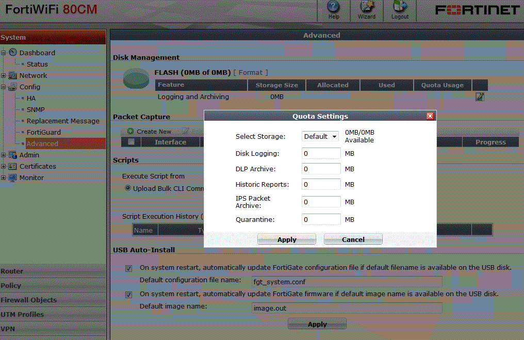The image size is (524, 340).
Task: Click the Network icon in sidebar
Action: pos(13,75)
